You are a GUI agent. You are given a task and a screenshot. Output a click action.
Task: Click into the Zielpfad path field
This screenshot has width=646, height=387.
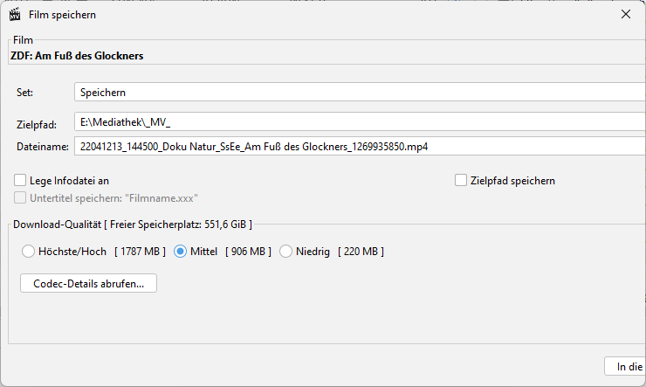(x=358, y=121)
